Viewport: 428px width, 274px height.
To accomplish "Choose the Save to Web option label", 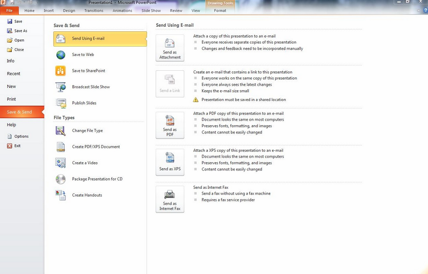I will [83, 55].
